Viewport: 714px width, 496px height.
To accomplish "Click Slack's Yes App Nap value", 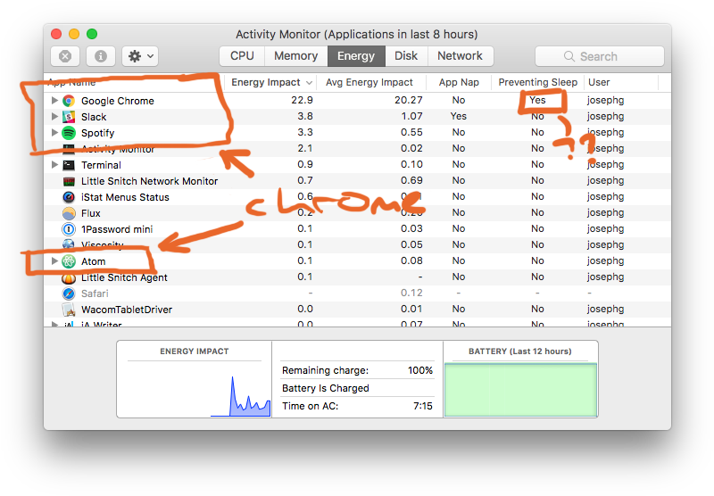I will (459, 116).
